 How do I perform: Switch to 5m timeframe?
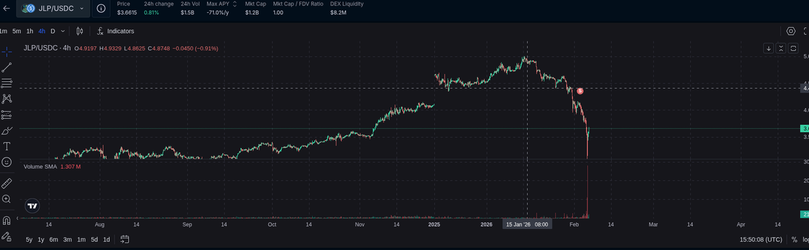coord(17,31)
